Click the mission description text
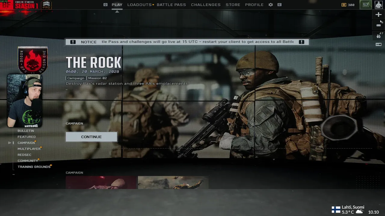This screenshot has height=216, width=385. point(127,84)
